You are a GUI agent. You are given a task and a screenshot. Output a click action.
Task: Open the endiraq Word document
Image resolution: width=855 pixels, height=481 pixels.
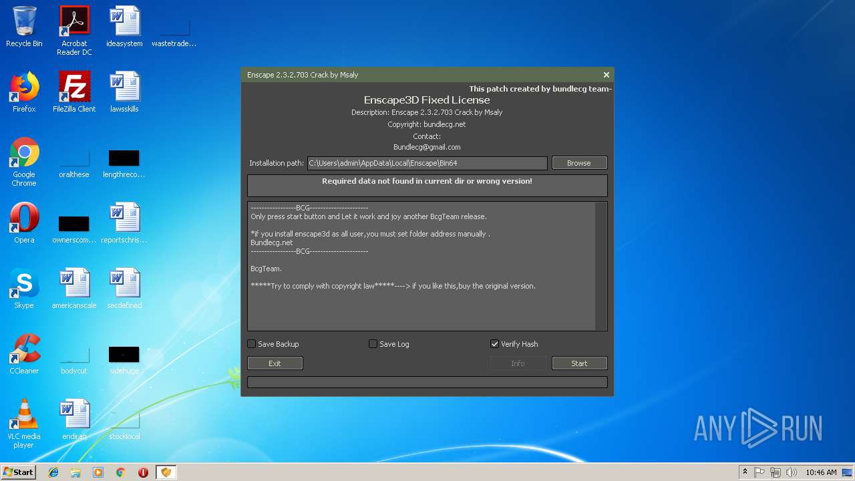coord(74,420)
